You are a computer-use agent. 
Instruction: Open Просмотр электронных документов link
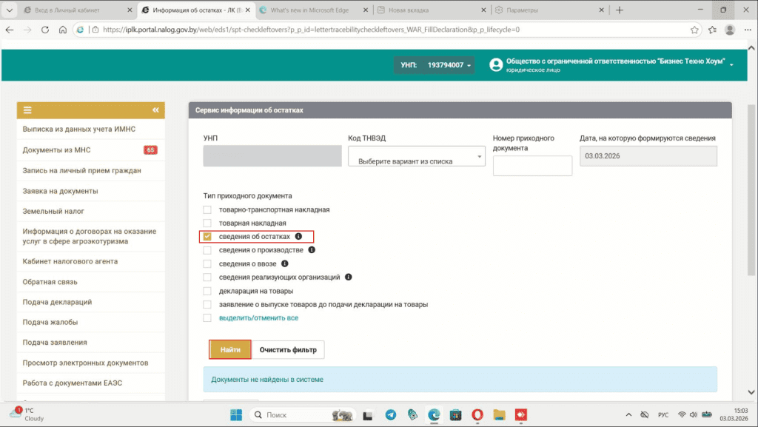tap(90, 363)
